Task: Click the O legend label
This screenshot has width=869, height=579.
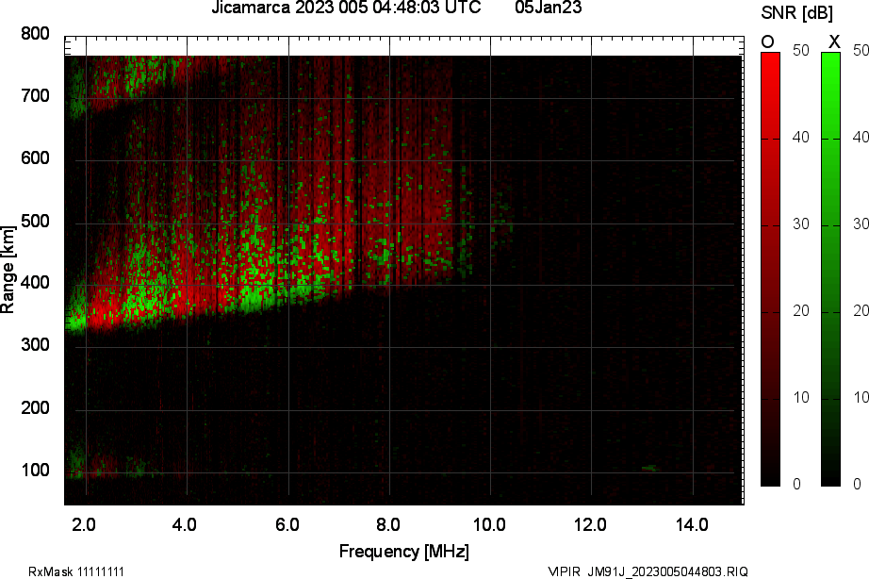Action: tap(767, 41)
